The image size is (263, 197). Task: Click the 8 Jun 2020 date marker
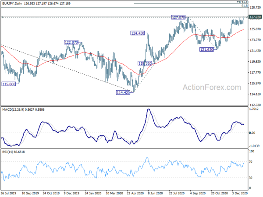[x=155, y=193]
